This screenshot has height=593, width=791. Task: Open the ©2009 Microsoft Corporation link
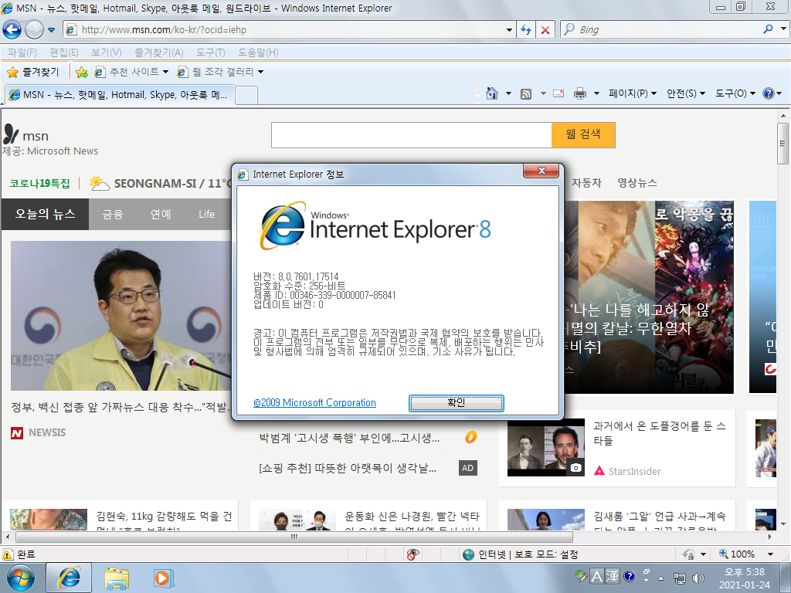(x=315, y=402)
